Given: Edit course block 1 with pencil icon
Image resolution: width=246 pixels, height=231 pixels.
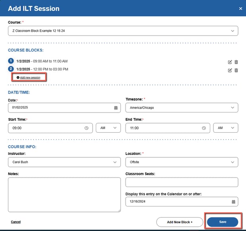Looking at the screenshot, I should click(230, 62).
